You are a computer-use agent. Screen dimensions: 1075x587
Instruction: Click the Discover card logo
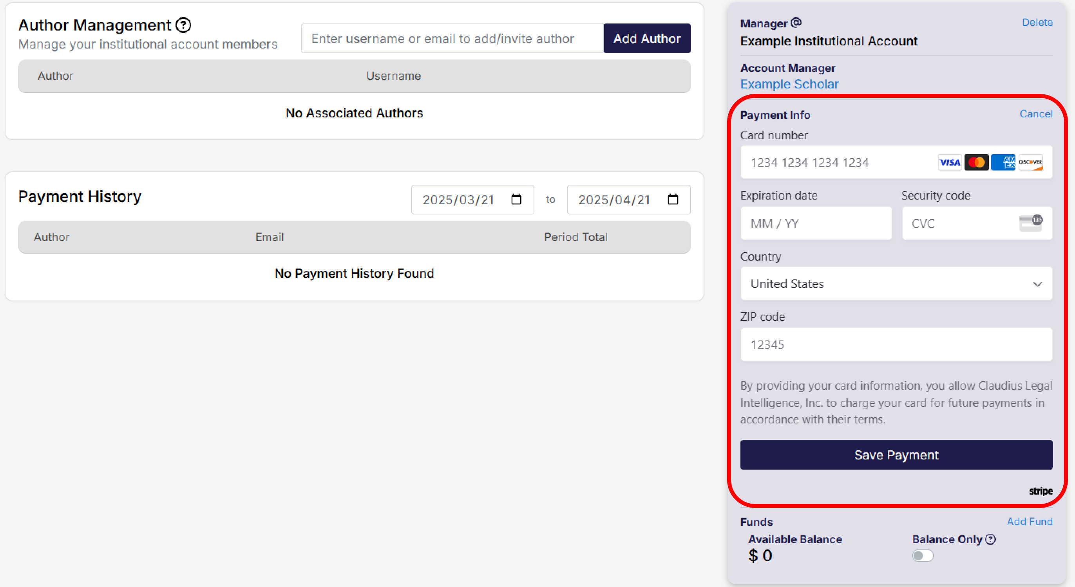click(1030, 162)
